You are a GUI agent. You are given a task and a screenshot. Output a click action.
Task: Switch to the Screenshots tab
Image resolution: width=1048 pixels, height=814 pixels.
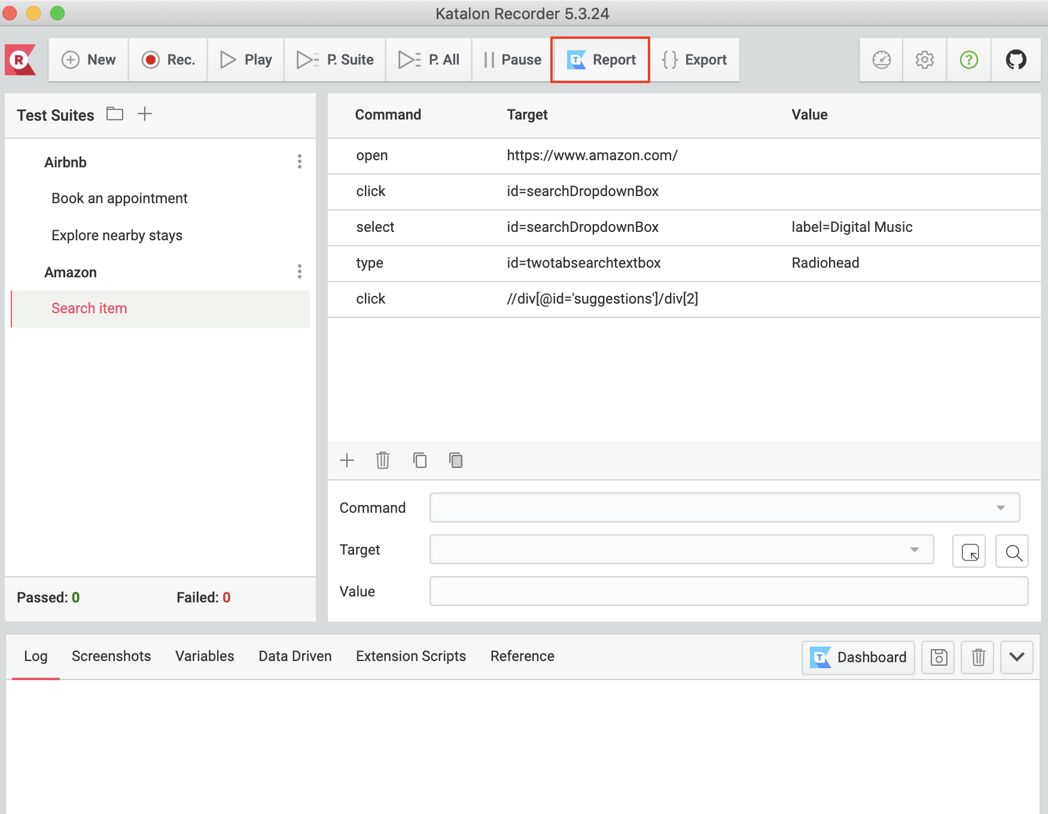[111, 656]
